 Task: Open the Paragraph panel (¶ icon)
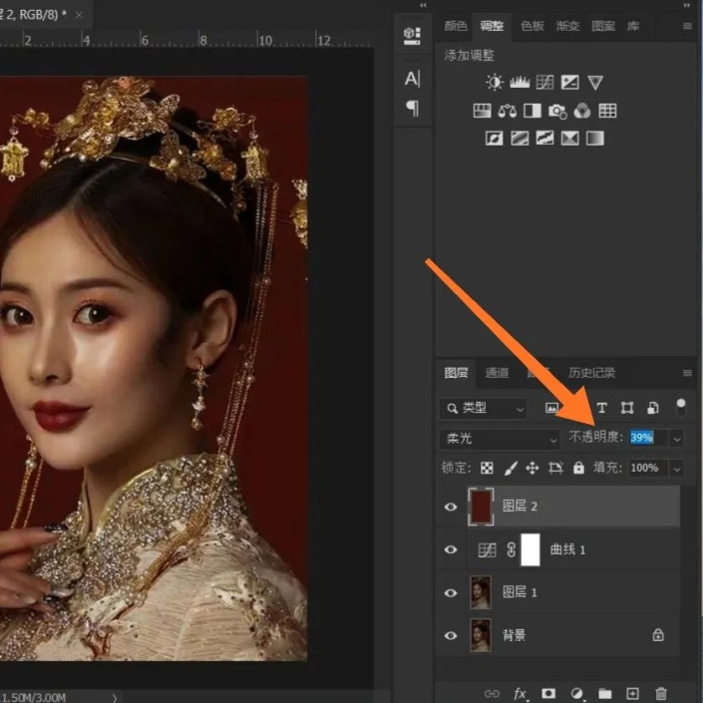(x=412, y=108)
